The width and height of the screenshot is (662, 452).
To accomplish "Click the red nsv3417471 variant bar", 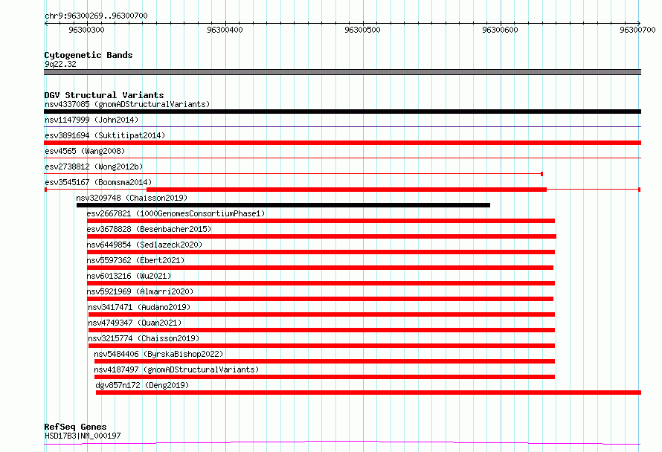I will coord(322,314).
